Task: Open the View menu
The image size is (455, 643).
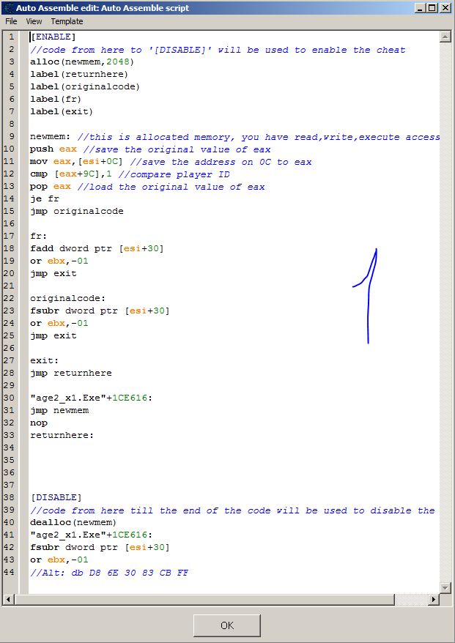Action: coord(34,21)
